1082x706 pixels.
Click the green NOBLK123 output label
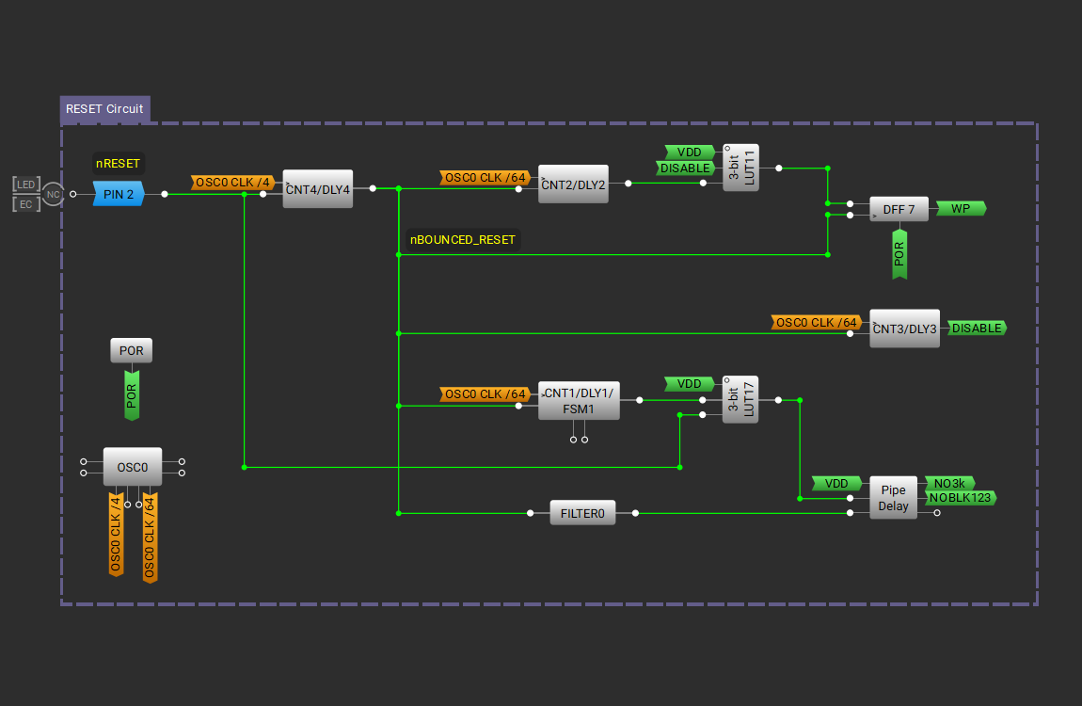(961, 498)
